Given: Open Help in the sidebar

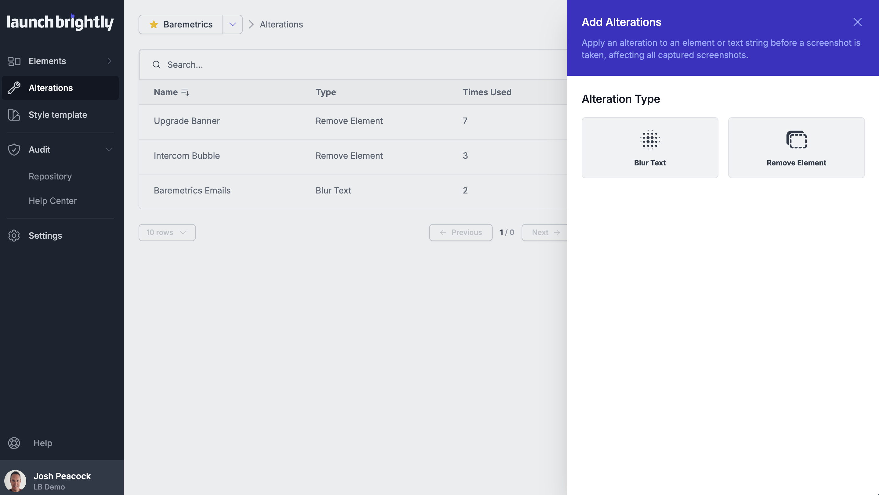Looking at the screenshot, I should point(43,443).
